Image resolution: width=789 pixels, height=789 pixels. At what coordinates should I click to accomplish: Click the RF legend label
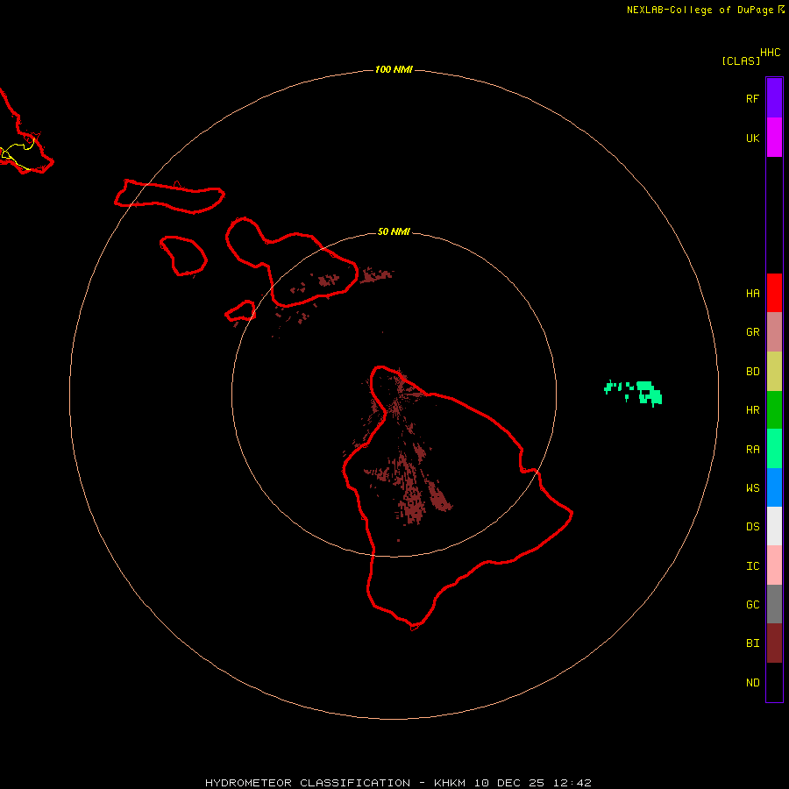click(752, 98)
